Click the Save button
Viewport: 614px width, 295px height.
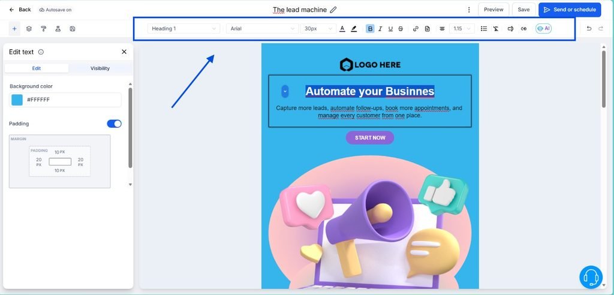[523, 10]
